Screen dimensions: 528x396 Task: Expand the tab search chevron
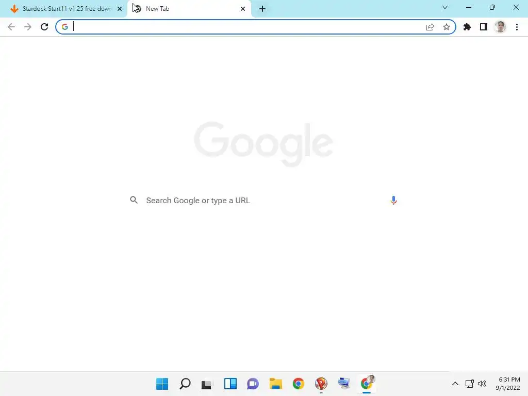coord(445,7)
